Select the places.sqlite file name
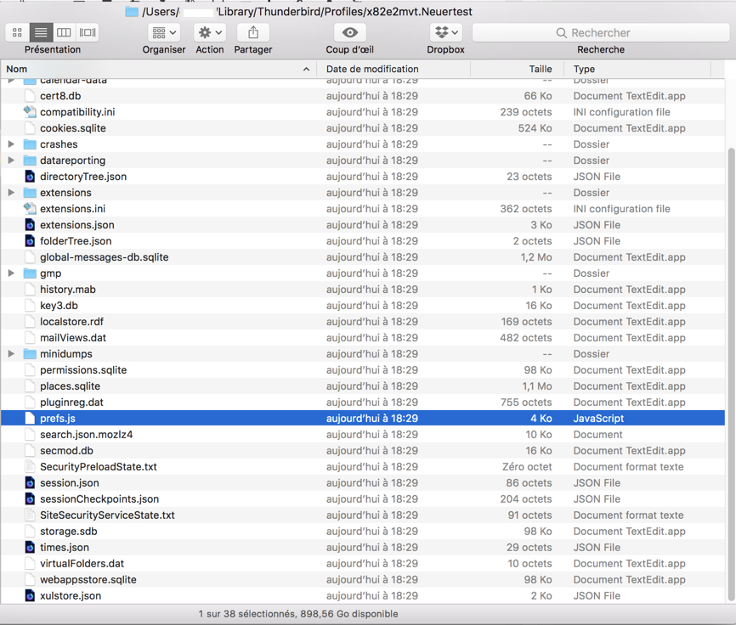736x625 pixels. click(x=70, y=386)
